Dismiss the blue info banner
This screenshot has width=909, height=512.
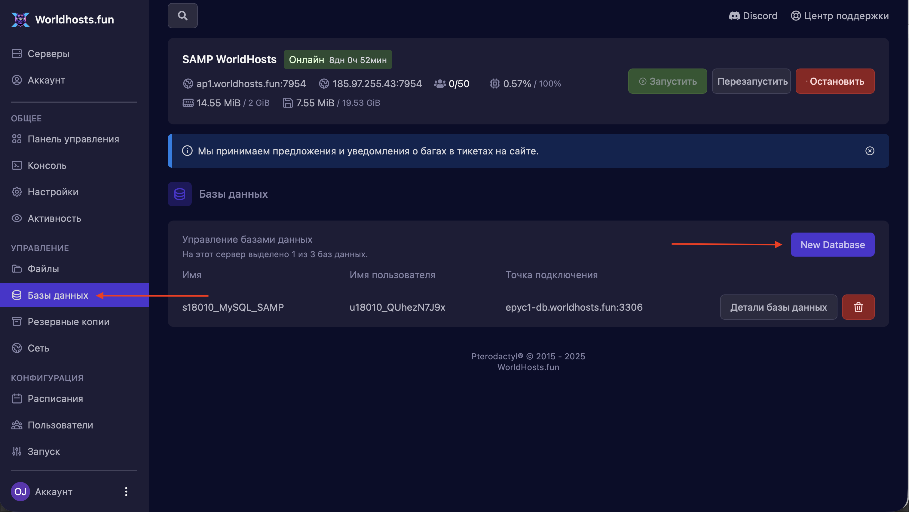click(x=870, y=151)
